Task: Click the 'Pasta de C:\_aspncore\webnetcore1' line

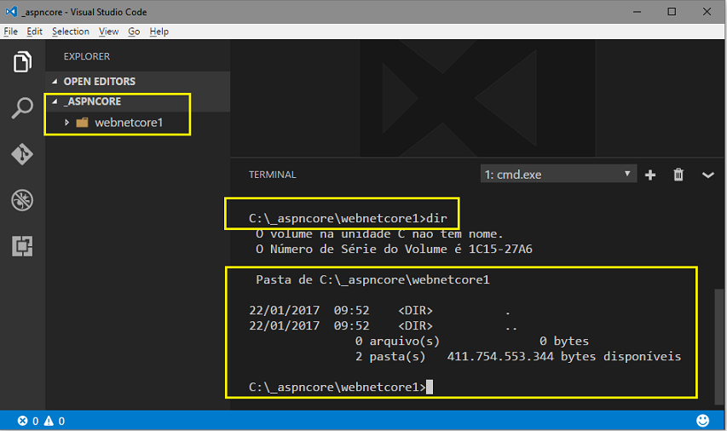Action: (372, 280)
